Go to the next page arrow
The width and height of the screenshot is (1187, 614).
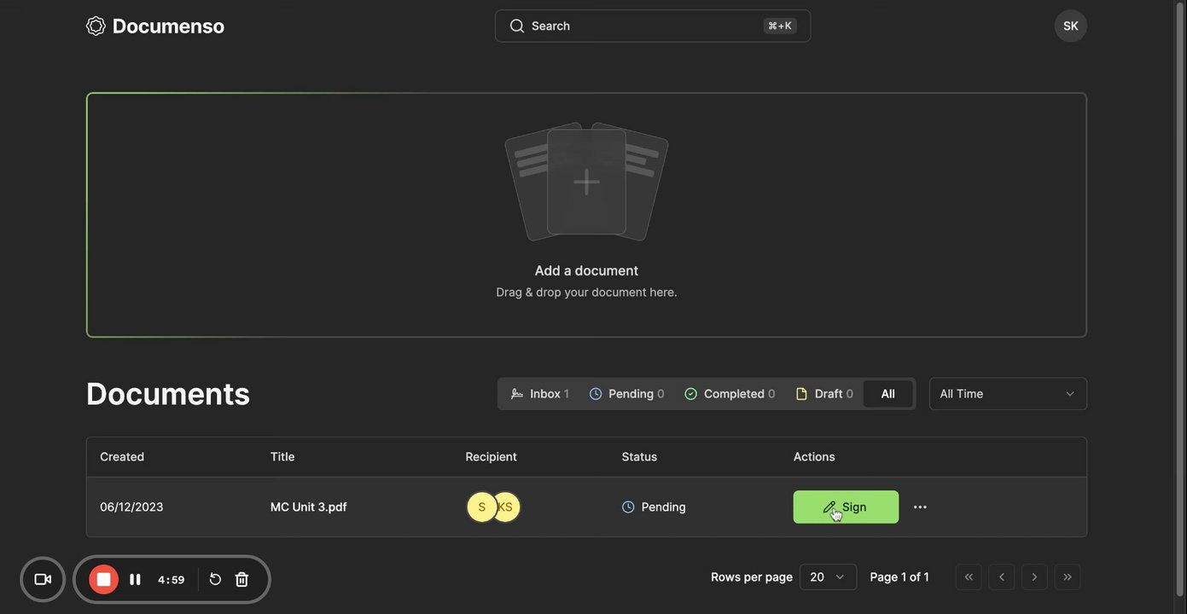[1034, 577]
